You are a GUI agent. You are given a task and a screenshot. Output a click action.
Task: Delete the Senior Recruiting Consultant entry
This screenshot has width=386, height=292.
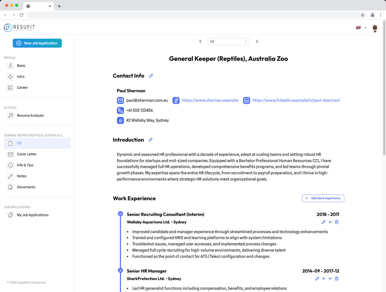tap(337, 222)
